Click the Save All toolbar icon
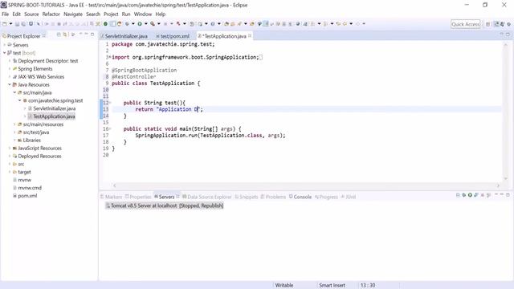 tap(23, 23)
